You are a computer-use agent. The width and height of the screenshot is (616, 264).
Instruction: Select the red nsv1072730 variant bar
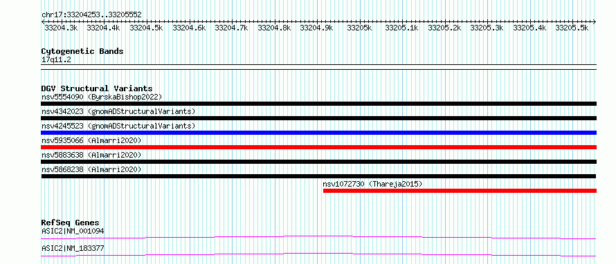460,191
